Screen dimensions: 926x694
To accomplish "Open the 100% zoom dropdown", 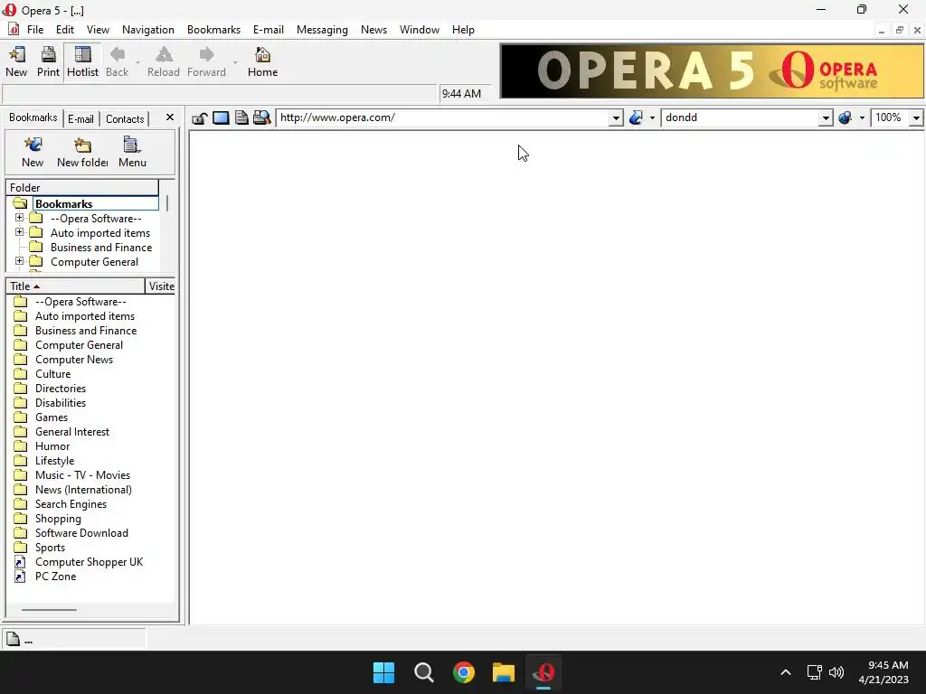I will tap(916, 118).
